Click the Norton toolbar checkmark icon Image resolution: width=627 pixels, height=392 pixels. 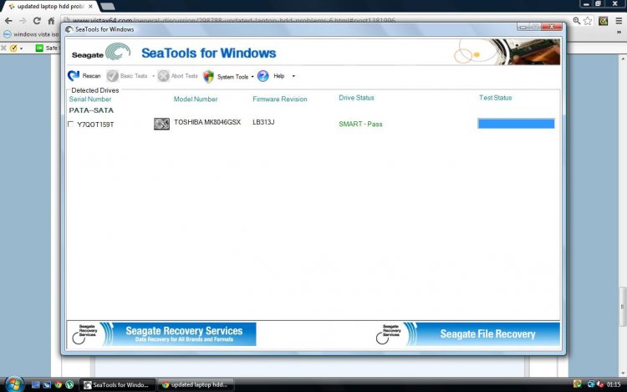click(x=13, y=48)
